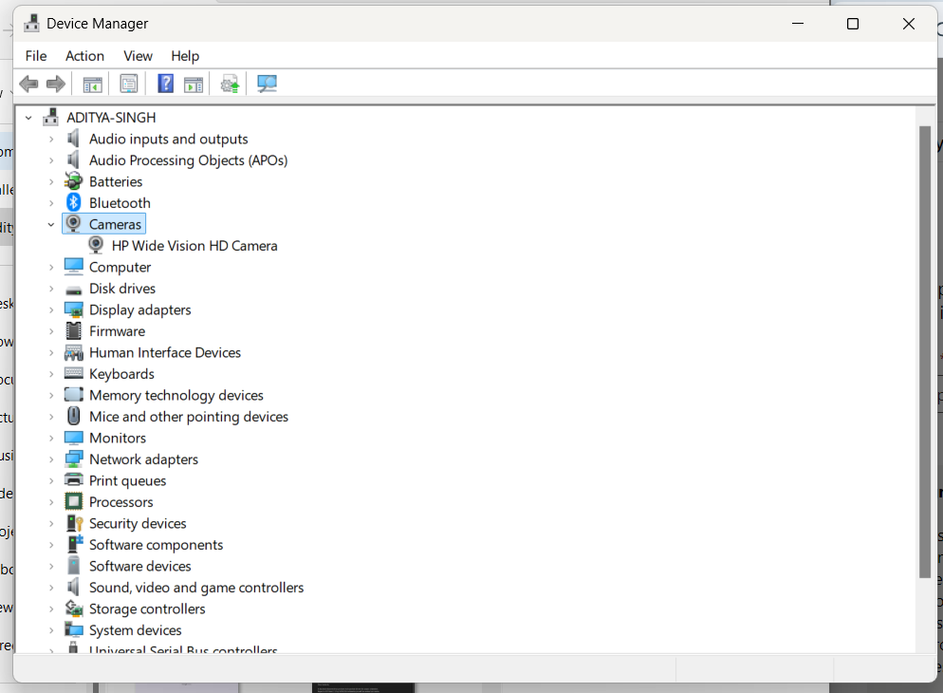Collapse the Cameras category
The height and width of the screenshot is (693, 943).
pos(52,224)
